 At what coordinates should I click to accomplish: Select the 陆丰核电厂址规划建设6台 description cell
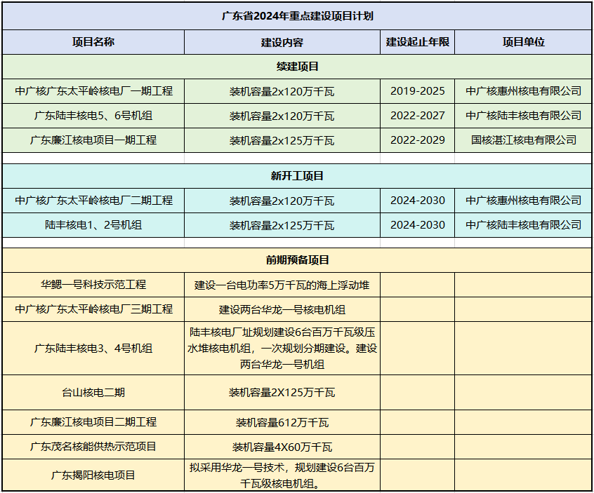[282, 348]
